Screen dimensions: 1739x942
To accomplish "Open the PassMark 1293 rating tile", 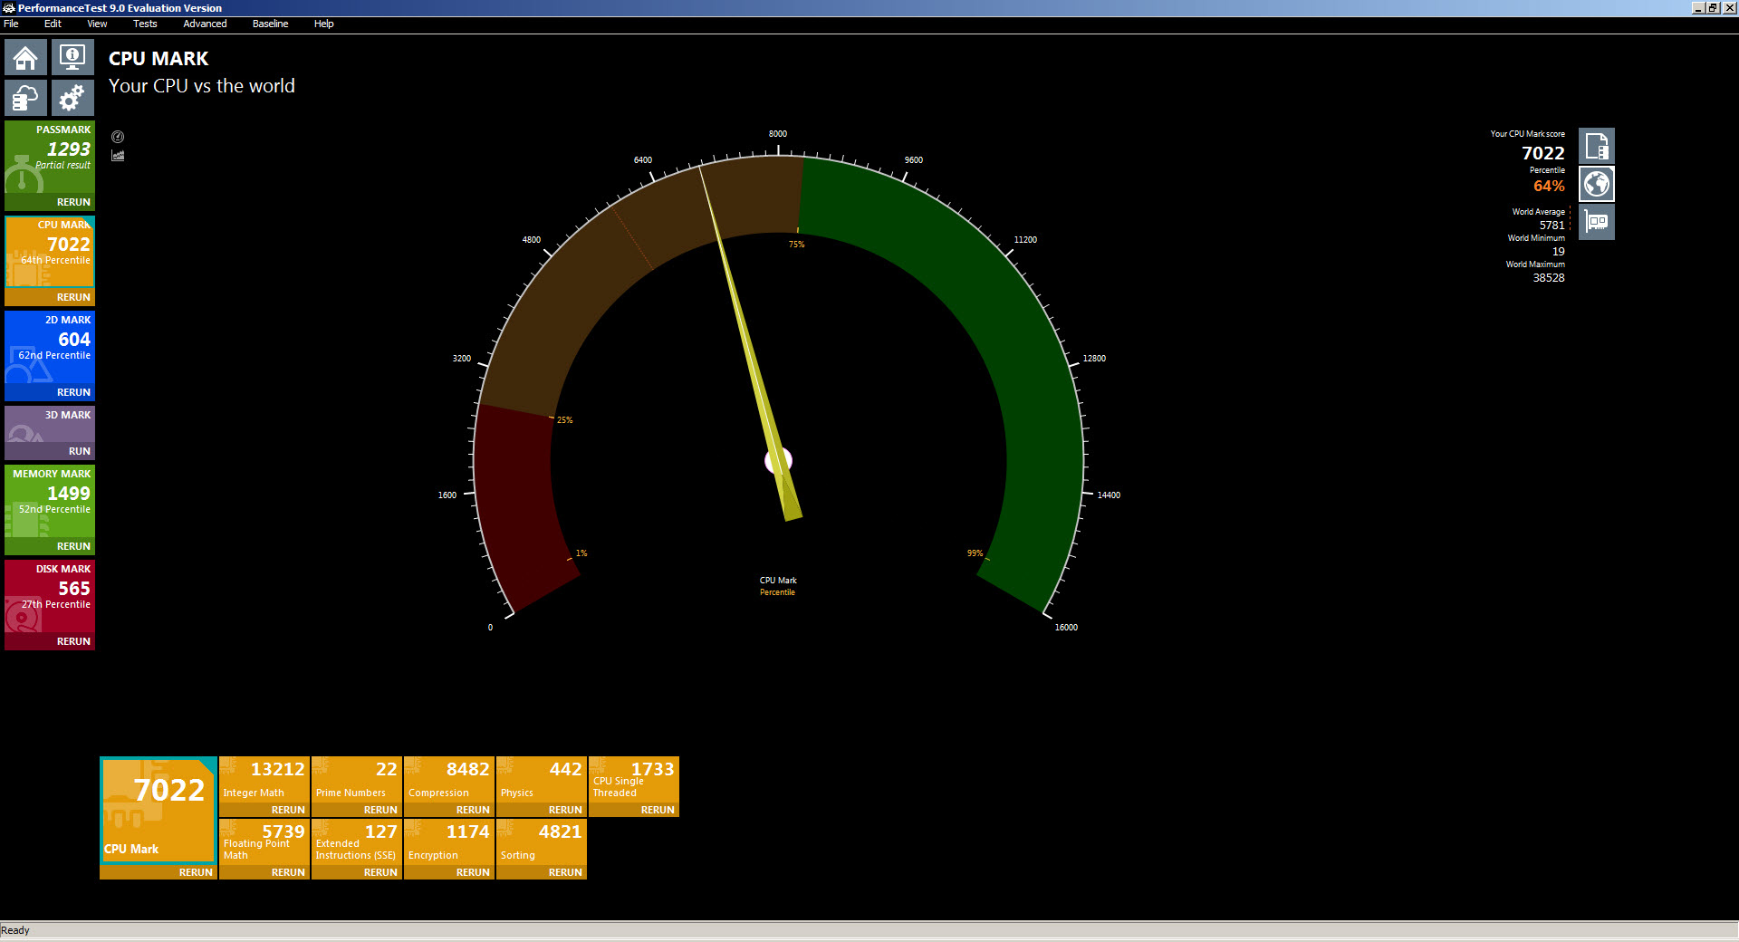I will [50, 158].
